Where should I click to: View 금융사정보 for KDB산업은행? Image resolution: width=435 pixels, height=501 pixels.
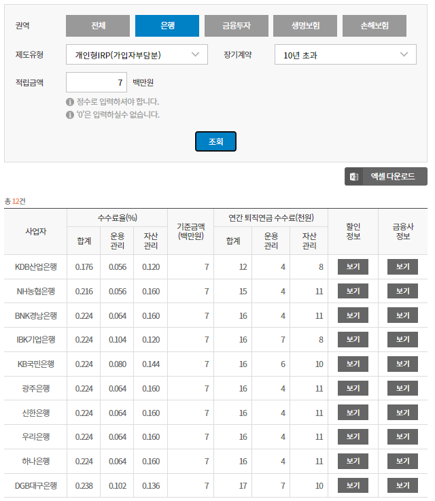(402, 266)
